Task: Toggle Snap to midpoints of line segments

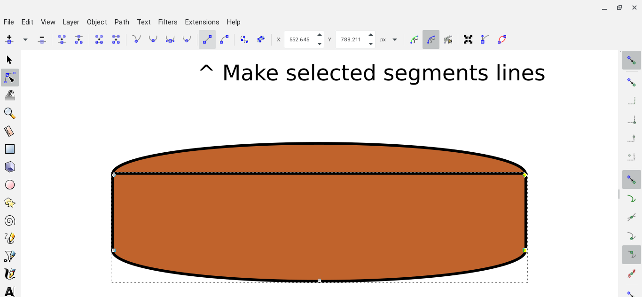Action: tap(632, 273)
